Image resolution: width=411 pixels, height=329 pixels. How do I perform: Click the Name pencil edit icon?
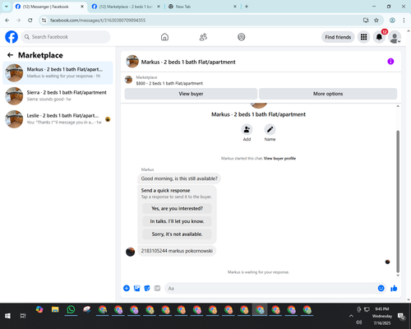270,129
